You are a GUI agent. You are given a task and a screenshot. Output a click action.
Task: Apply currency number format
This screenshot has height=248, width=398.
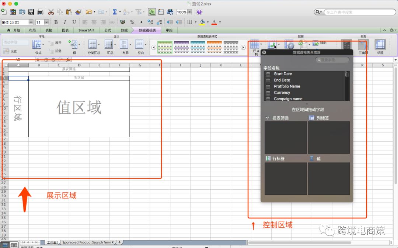tap(123, 22)
